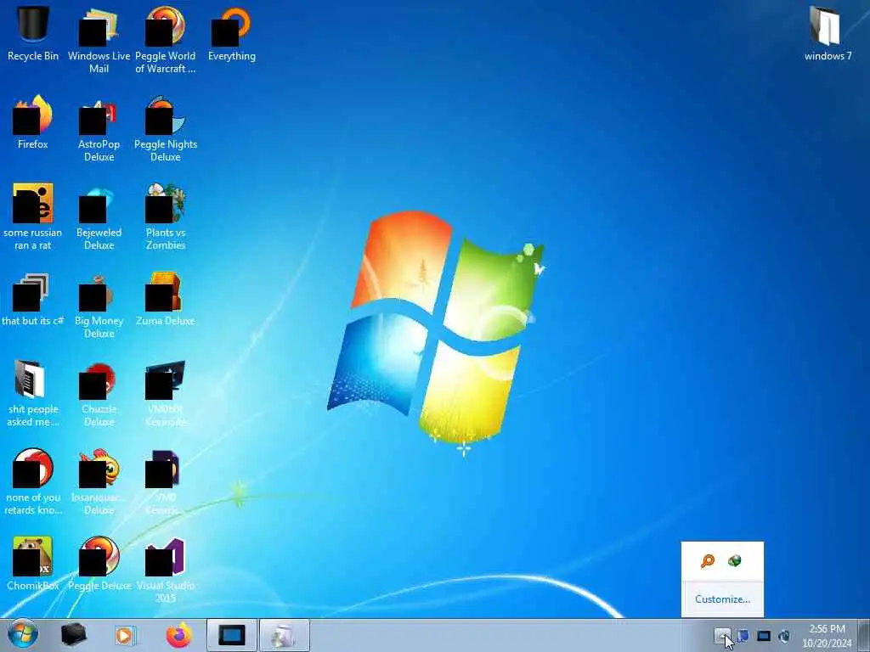Image resolution: width=870 pixels, height=652 pixels.
Task: Click the green tray icon in popup
Action: coord(735,561)
